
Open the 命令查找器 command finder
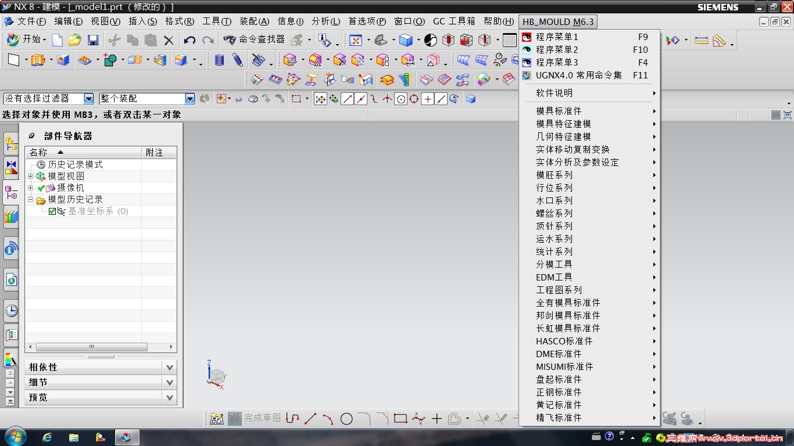[x=255, y=39]
